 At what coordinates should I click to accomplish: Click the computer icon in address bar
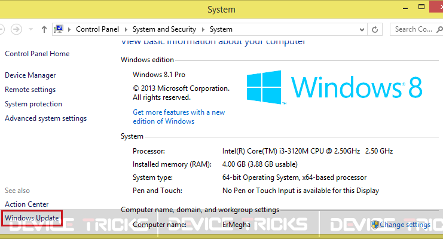59,29
